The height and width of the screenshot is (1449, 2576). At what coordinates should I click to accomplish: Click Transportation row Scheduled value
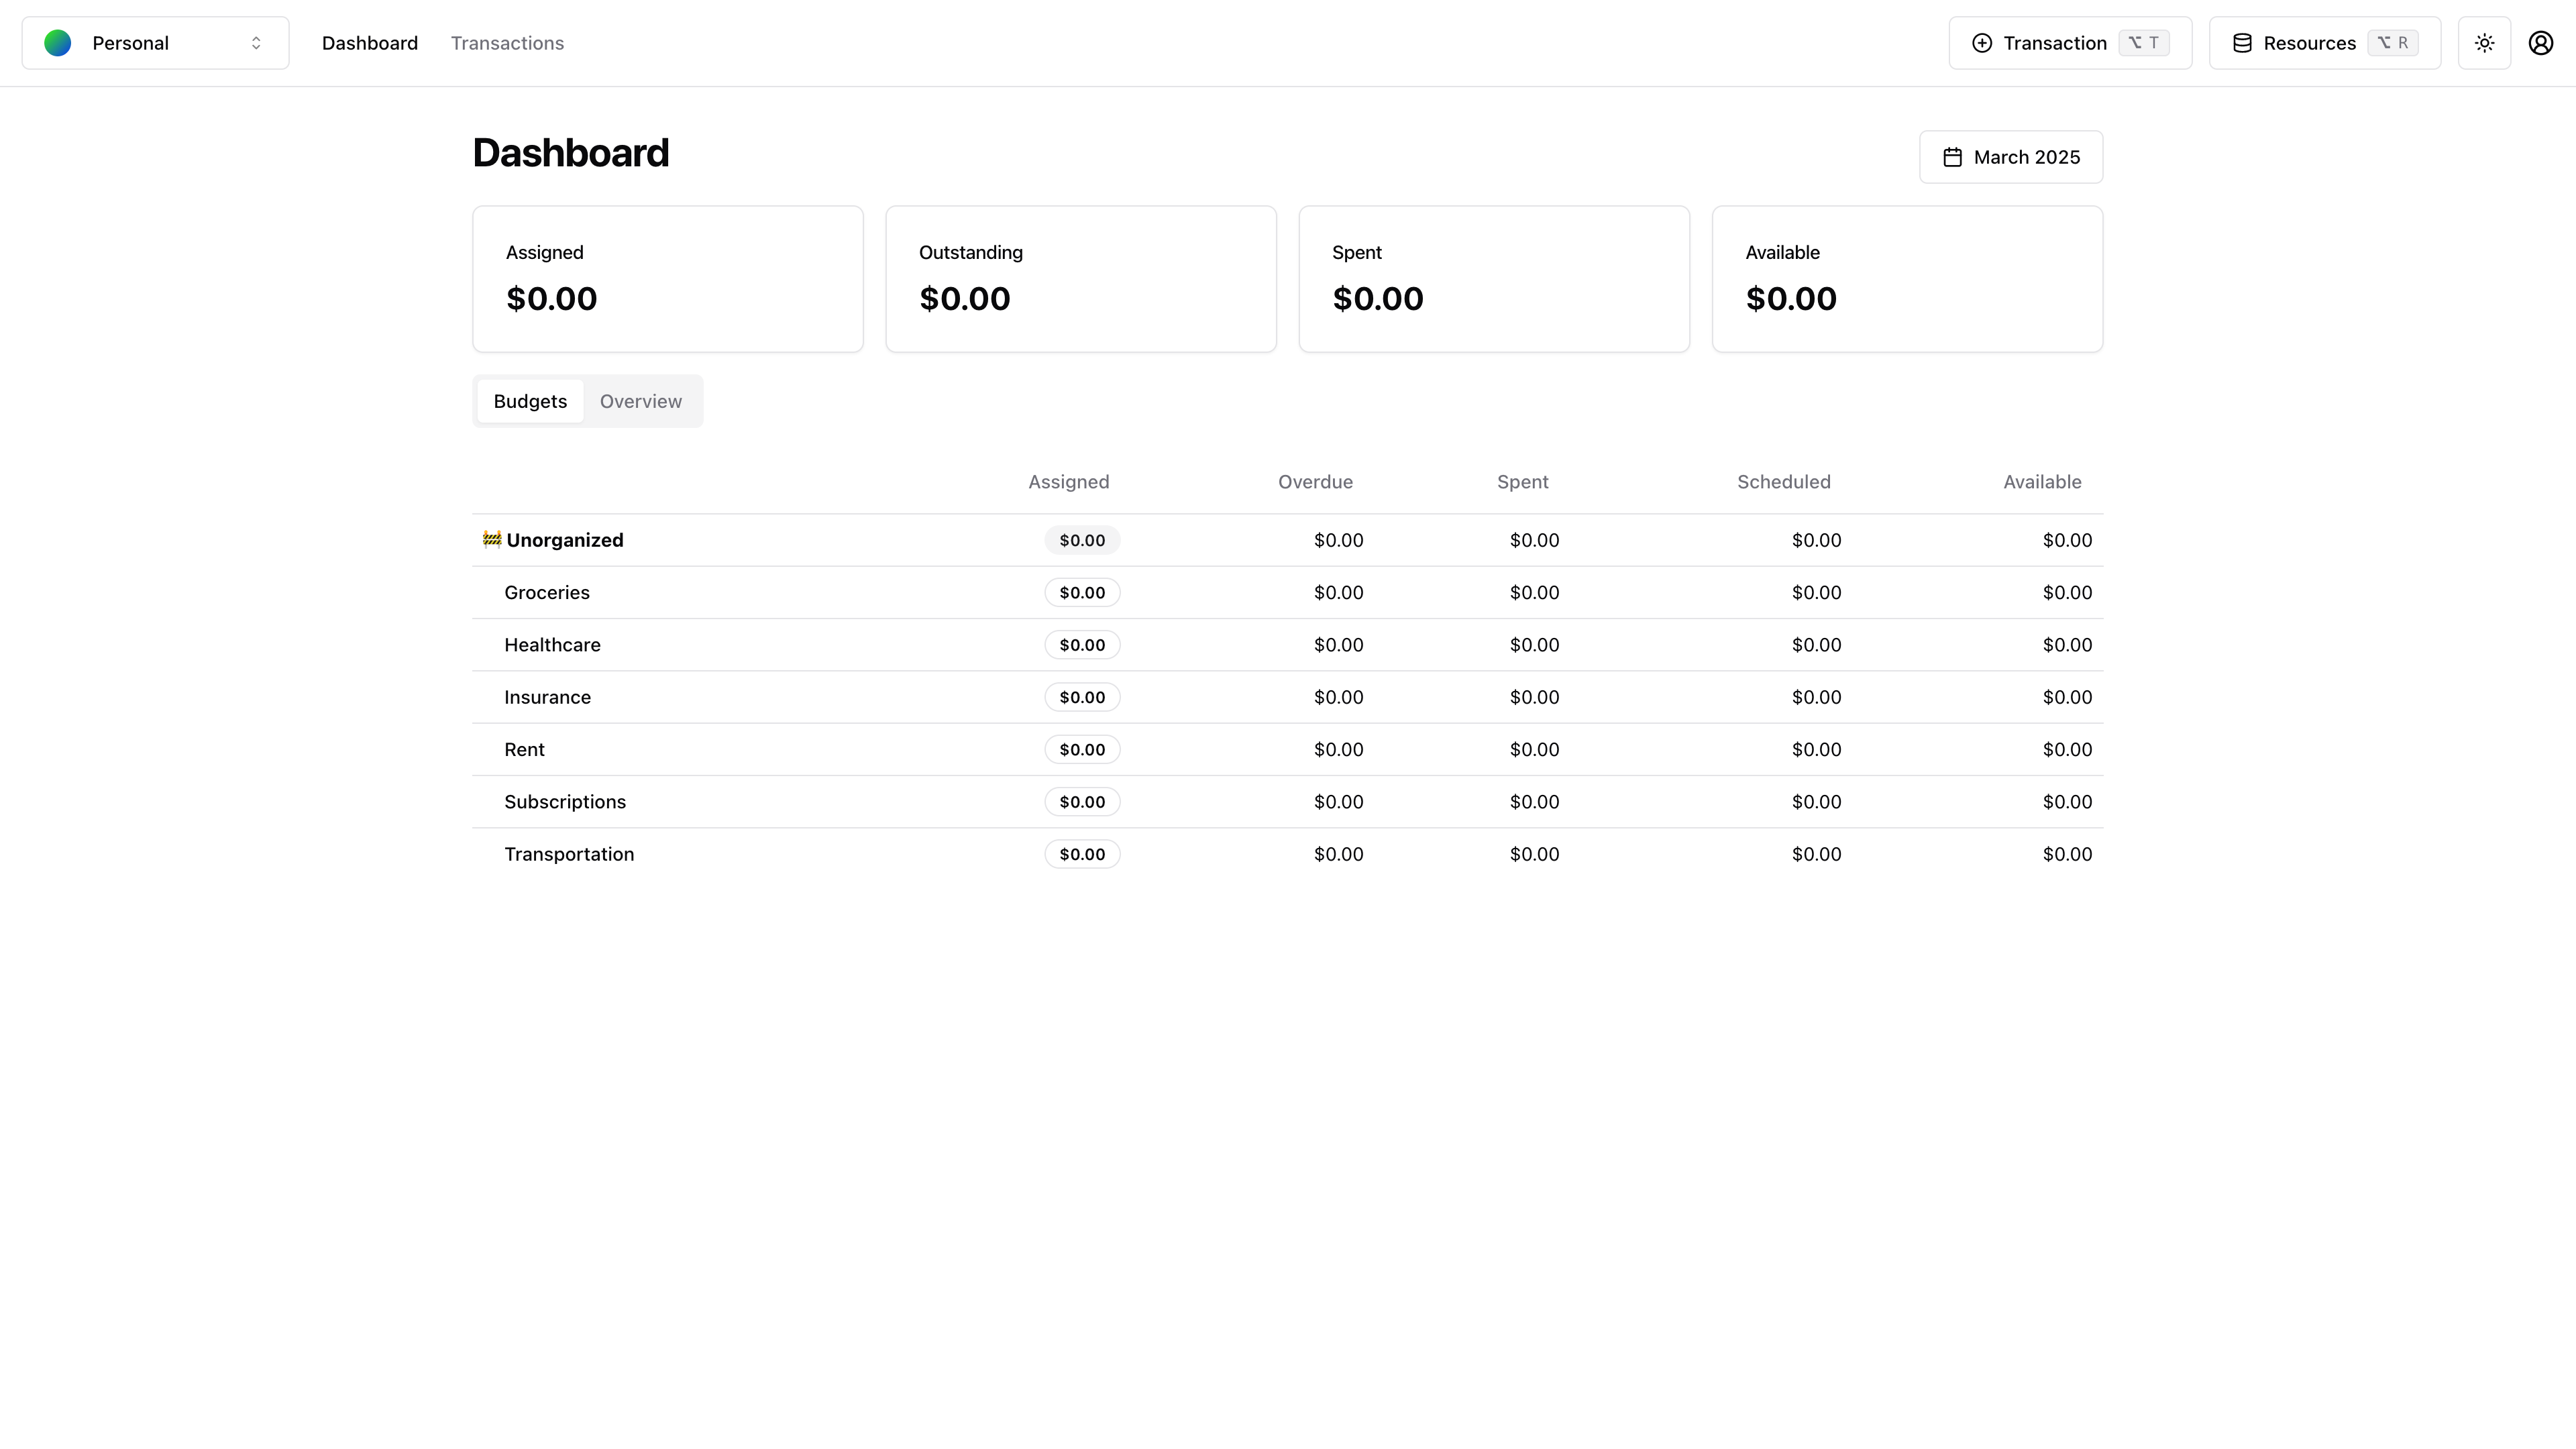pos(1816,854)
